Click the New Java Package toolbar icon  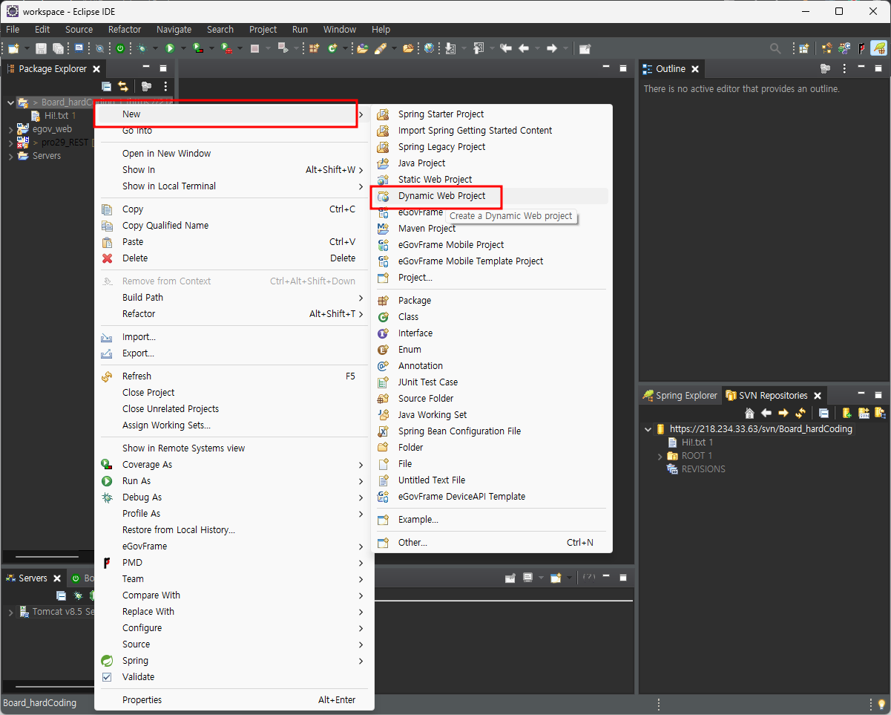(x=315, y=48)
